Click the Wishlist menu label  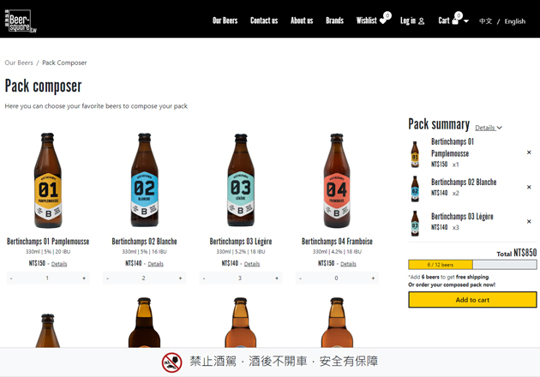click(x=367, y=21)
